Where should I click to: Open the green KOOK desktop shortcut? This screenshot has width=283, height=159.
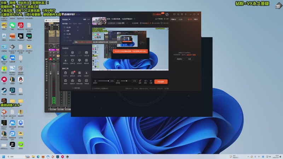pos(21,146)
